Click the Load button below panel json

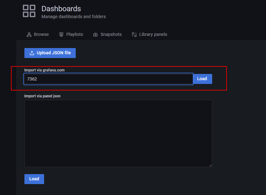[34, 179]
